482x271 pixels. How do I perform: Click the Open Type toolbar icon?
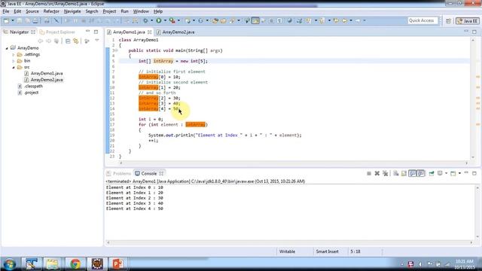point(215,20)
